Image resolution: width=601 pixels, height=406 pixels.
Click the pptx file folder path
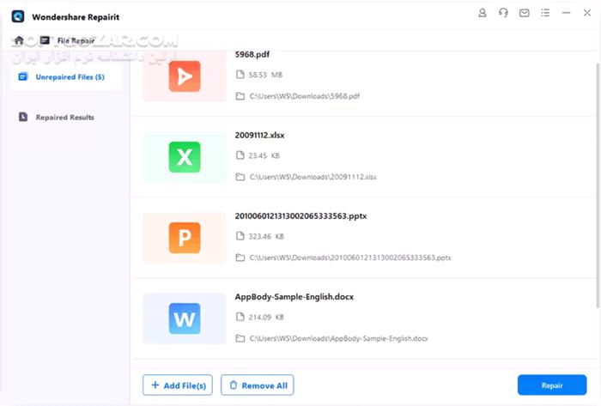point(350,258)
